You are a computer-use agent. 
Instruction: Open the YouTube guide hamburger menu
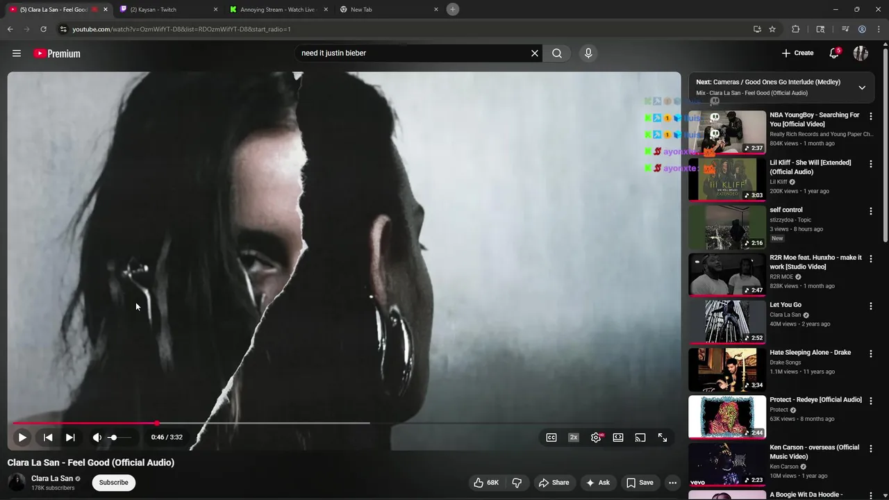(17, 53)
